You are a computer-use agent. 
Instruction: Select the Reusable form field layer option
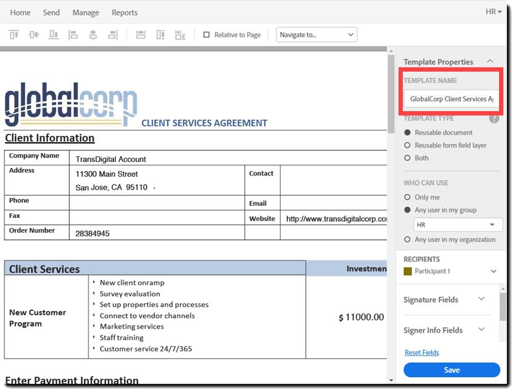(407, 145)
